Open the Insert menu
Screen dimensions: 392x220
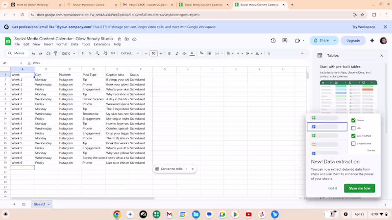click(x=48, y=44)
